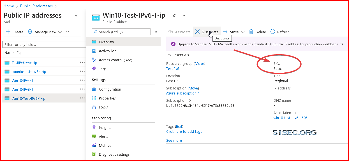Select TestIPv6-vnet-ip in the list
The width and height of the screenshot is (349, 161).
pyautogui.click(x=24, y=63)
